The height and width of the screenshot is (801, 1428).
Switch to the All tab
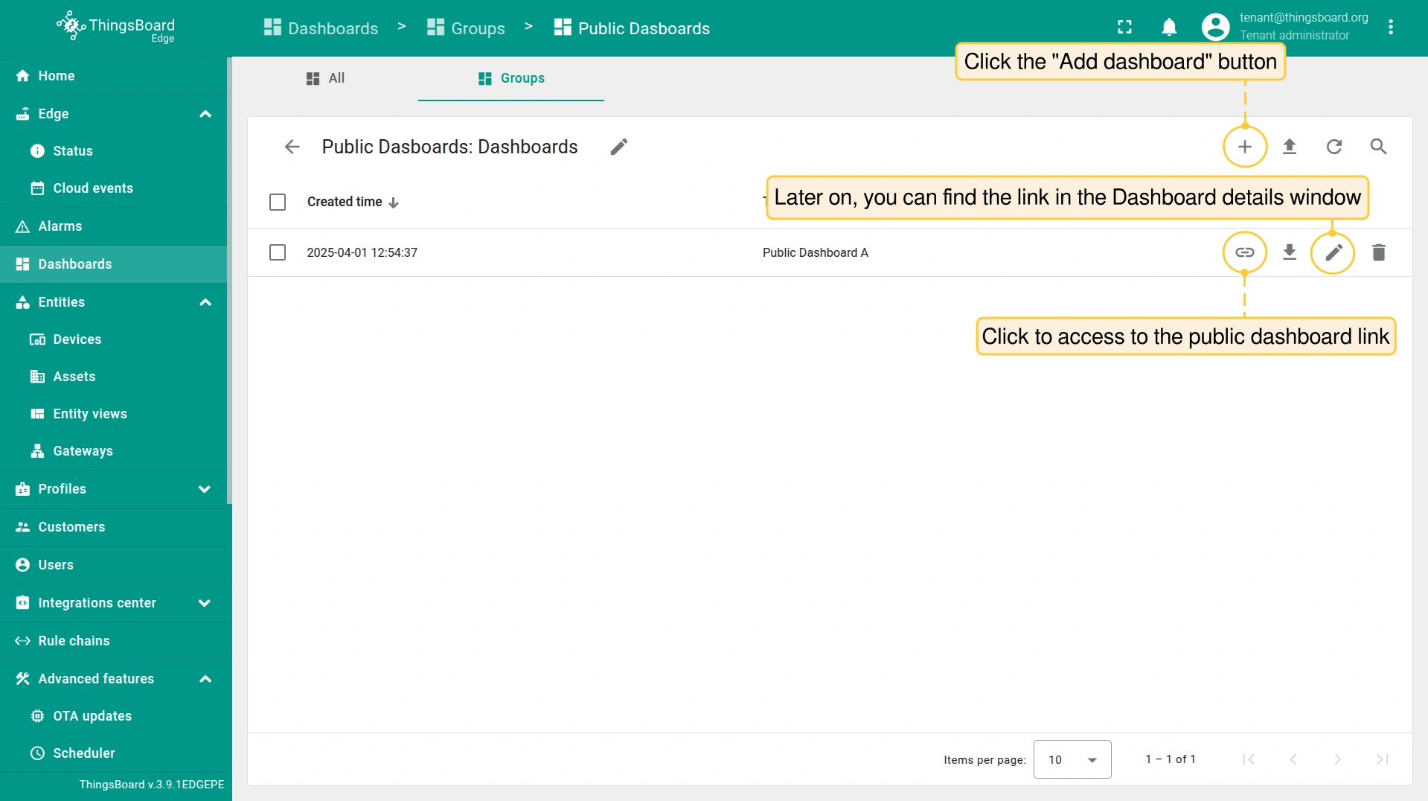326,78
